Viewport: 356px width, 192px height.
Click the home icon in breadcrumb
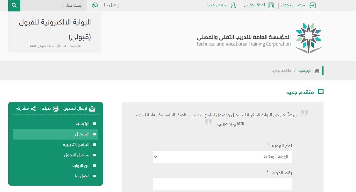point(317,71)
